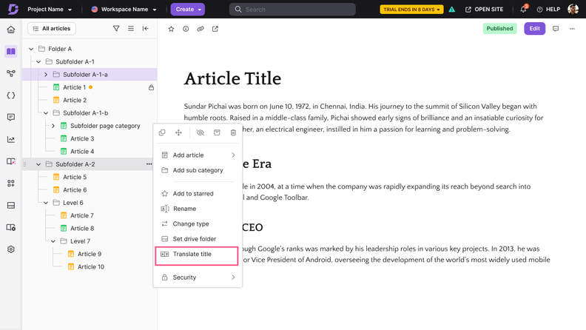Open the user profile avatar
The width and height of the screenshot is (586, 330).
573,9
